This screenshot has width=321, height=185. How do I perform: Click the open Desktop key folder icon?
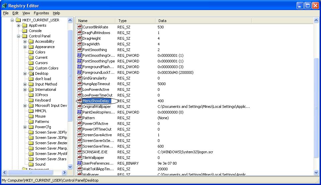[x=31, y=73]
